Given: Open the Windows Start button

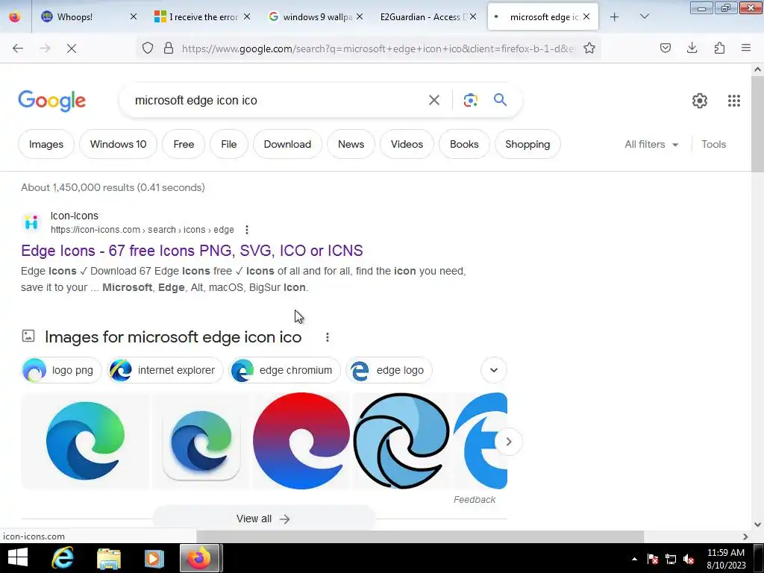Looking at the screenshot, I should [18, 558].
